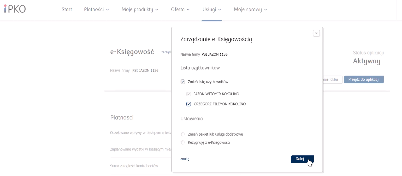Viewport: 402px width, 176px height.
Task: Select Zmień pakiet lub usługi dodatkowe option
Action: [183, 134]
